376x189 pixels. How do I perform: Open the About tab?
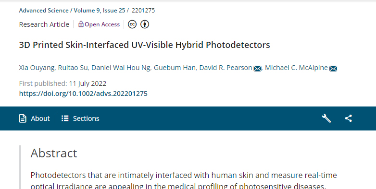(x=34, y=118)
